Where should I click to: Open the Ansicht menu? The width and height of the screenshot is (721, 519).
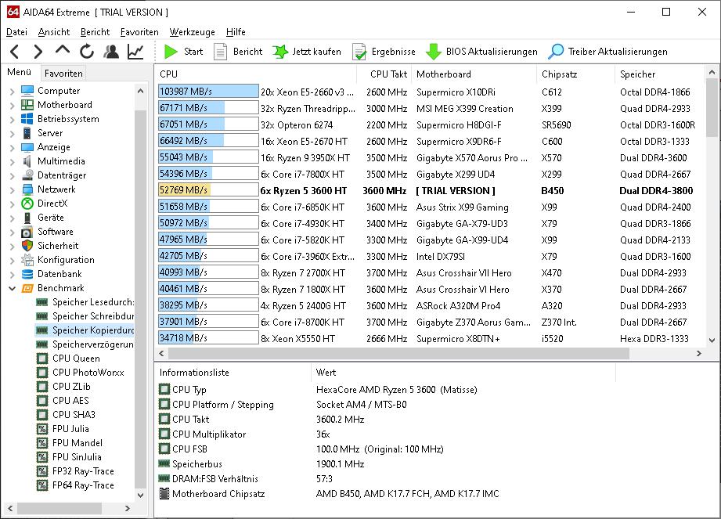click(54, 32)
